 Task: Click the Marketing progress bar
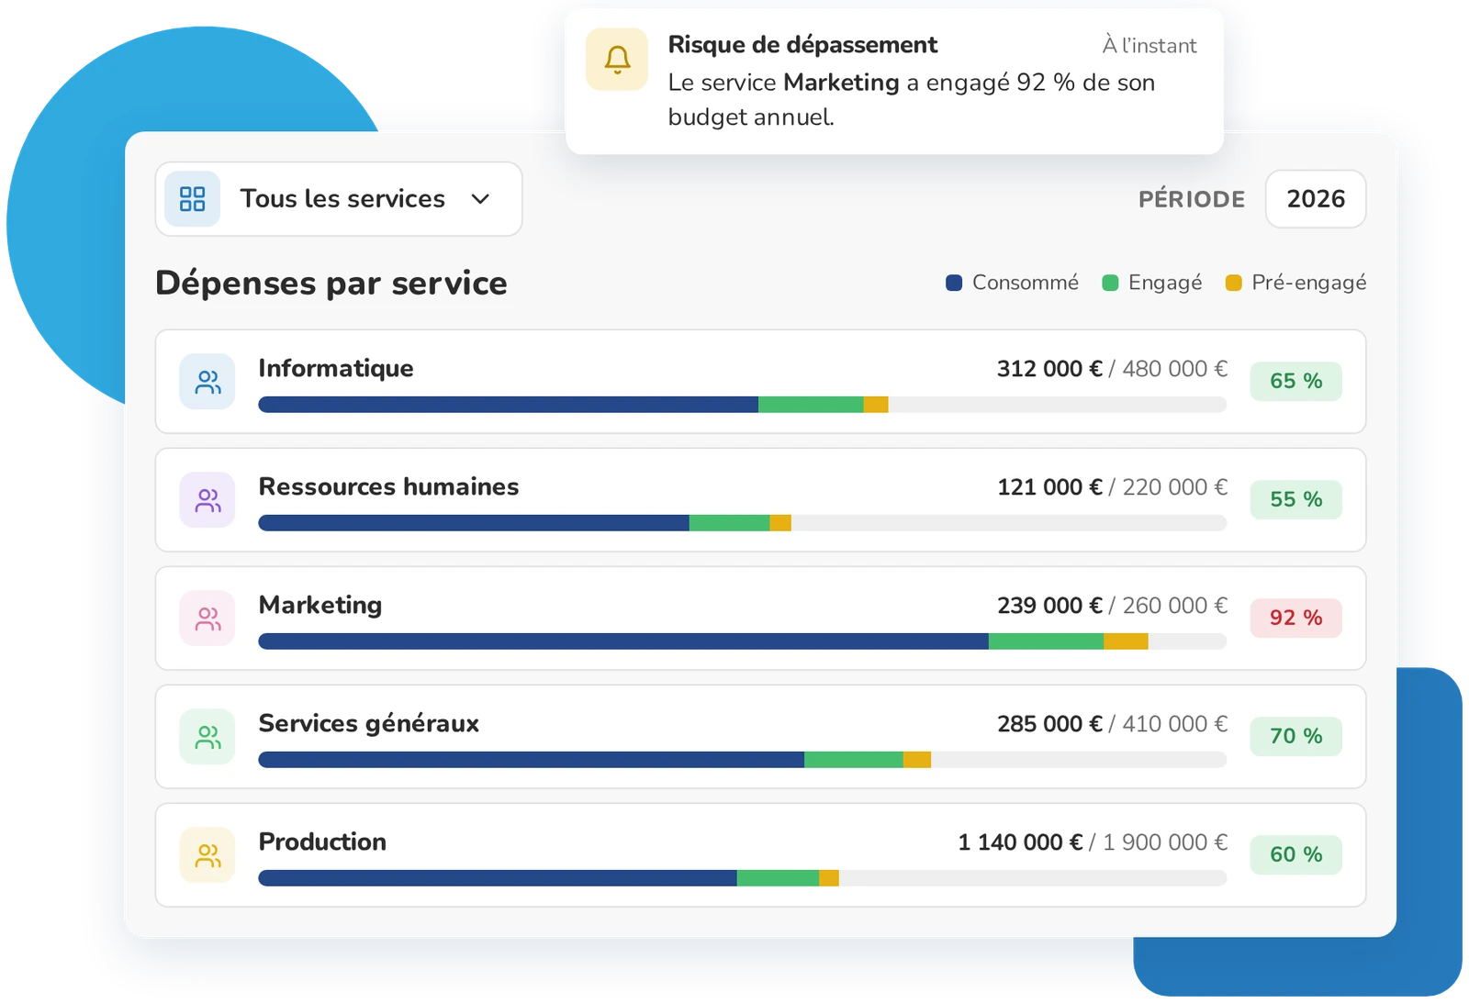(742, 641)
